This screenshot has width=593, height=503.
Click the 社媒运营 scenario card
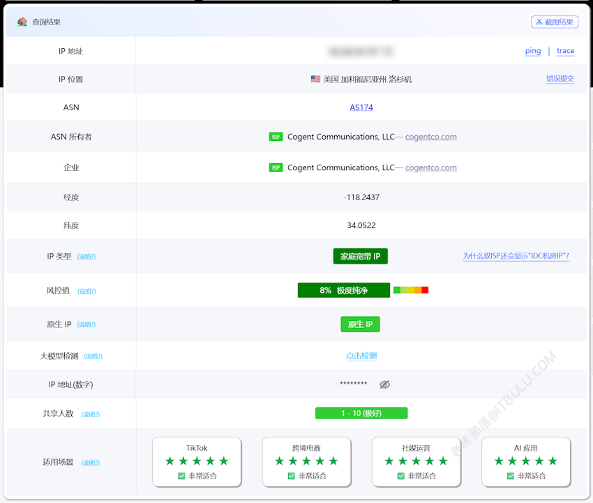click(x=416, y=462)
